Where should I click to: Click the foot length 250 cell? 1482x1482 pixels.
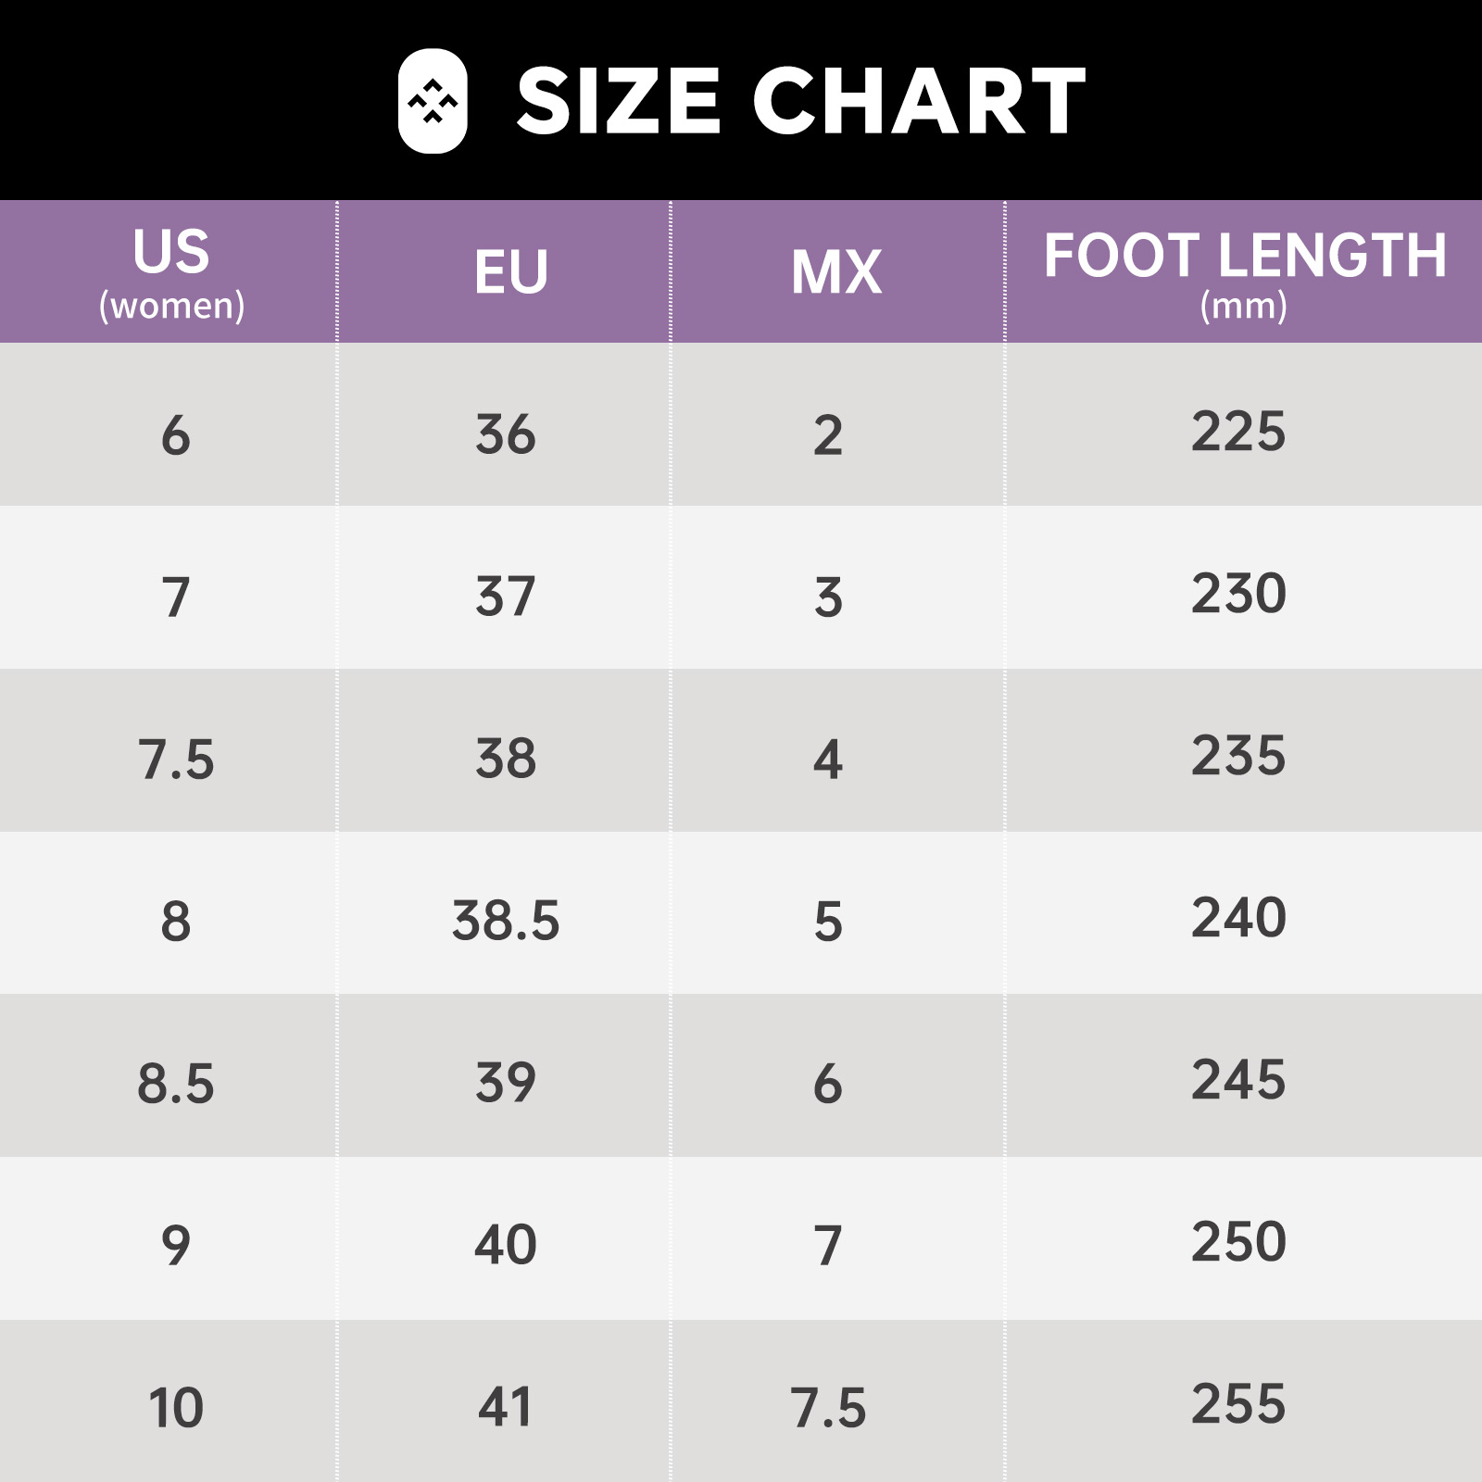1244,1238
